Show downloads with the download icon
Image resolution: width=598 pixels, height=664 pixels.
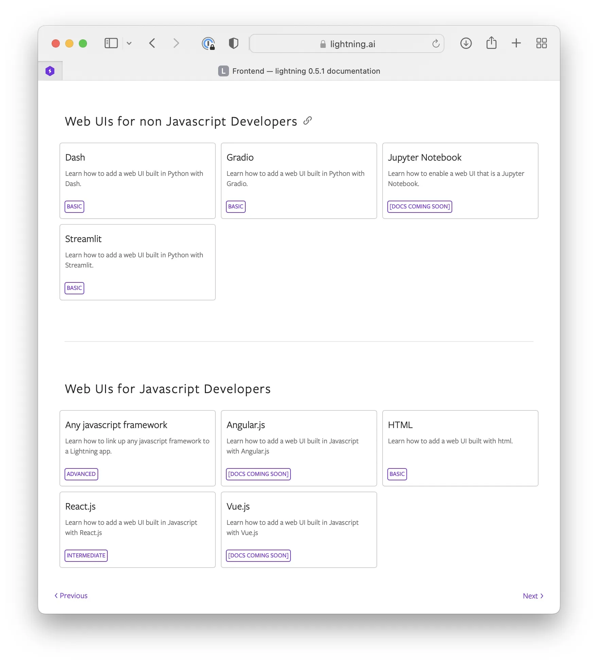(466, 43)
